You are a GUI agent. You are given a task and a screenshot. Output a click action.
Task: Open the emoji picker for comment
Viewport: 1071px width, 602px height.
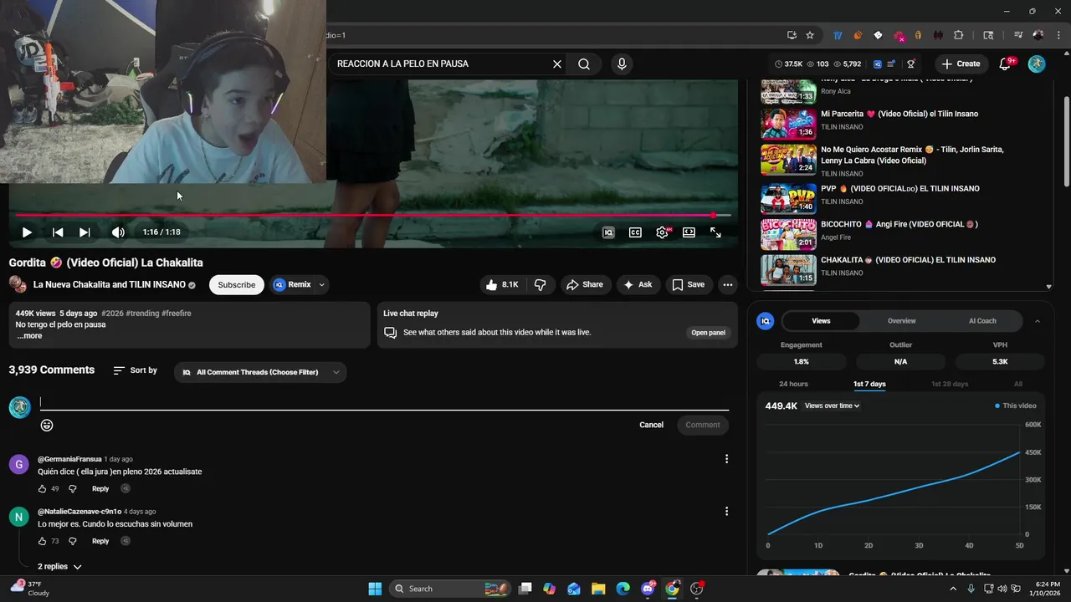coord(47,425)
